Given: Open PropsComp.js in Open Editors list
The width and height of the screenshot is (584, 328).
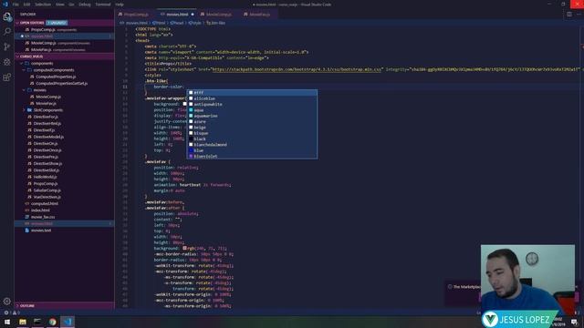Looking at the screenshot, I should 43,29.
